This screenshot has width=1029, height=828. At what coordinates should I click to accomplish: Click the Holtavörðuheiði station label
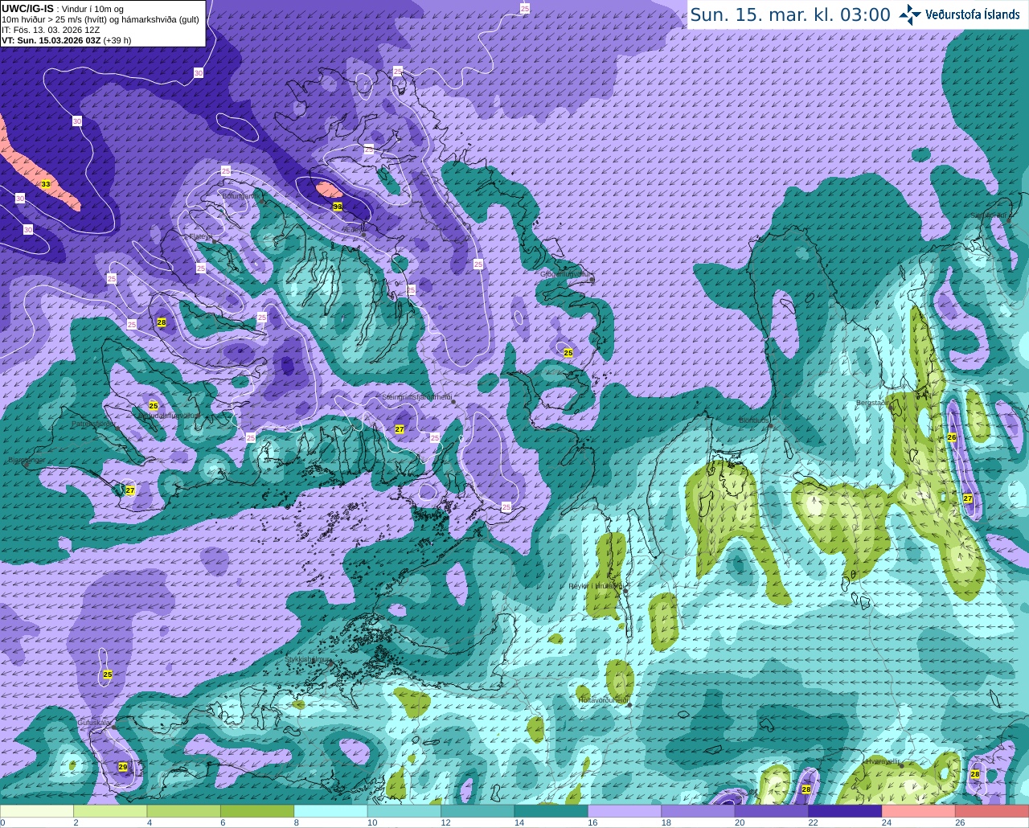pos(603,700)
